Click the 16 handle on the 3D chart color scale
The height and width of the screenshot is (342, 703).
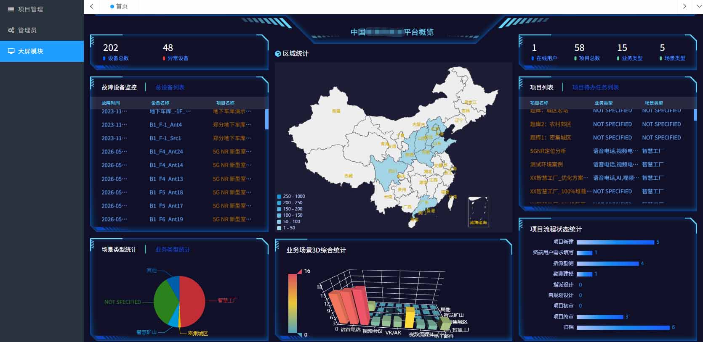(x=300, y=271)
